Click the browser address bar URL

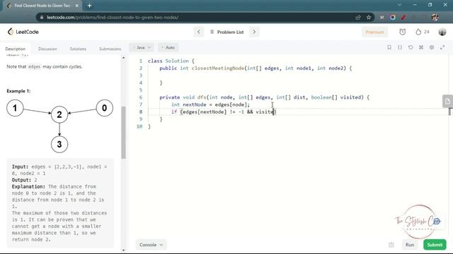pos(113,17)
